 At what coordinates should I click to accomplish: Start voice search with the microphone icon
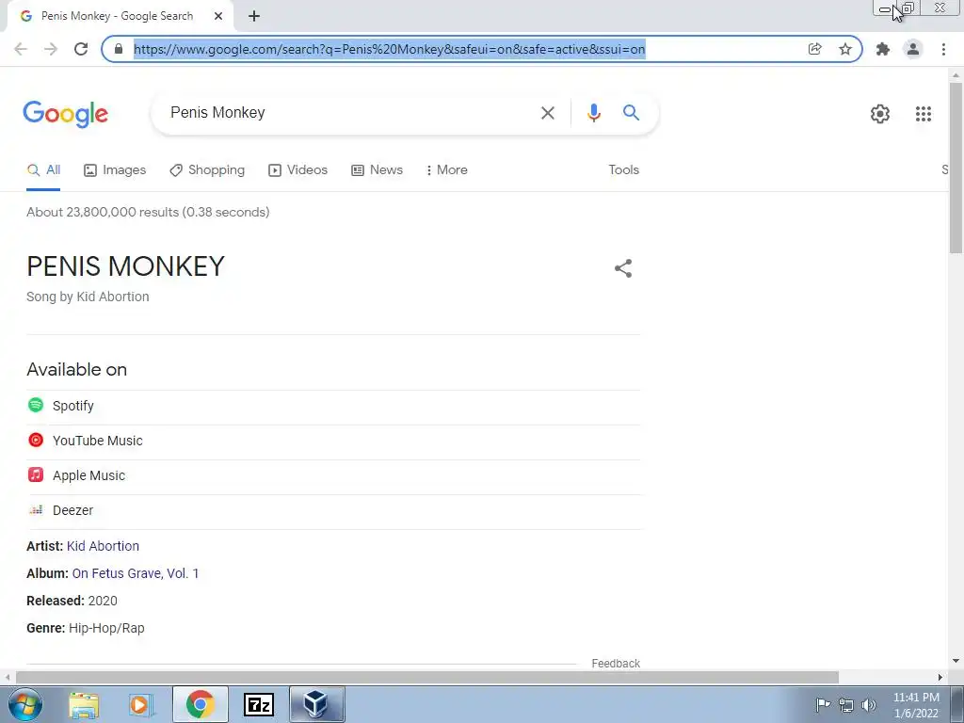pos(593,113)
